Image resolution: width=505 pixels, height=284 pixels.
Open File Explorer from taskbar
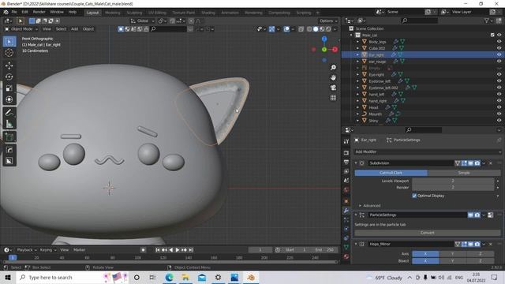pos(185,277)
